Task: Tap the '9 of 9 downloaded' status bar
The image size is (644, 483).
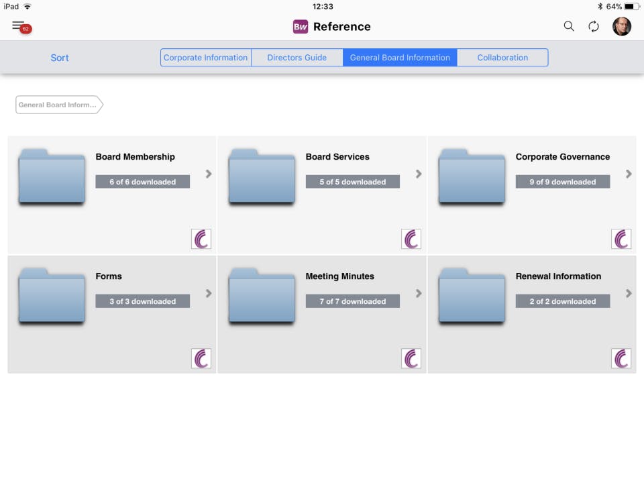Action: [563, 182]
